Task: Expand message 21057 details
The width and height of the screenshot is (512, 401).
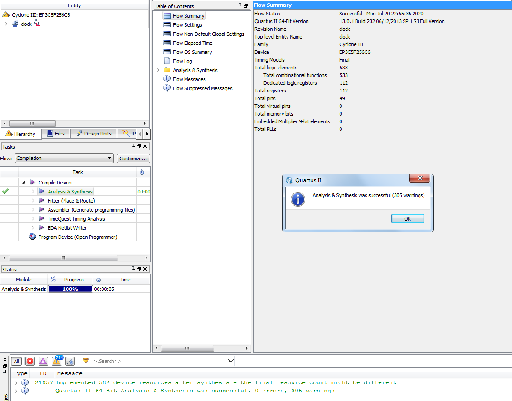Action: click(x=16, y=383)
